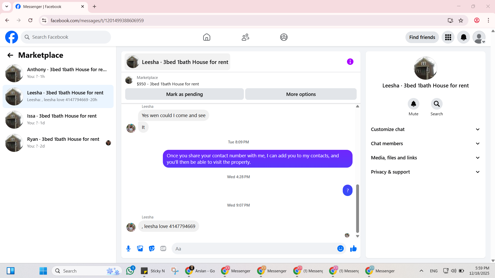Image resolution: width=495 pixels, height=278 pixels.
Task: Click the Find friends button
Action: coord(422,37)
